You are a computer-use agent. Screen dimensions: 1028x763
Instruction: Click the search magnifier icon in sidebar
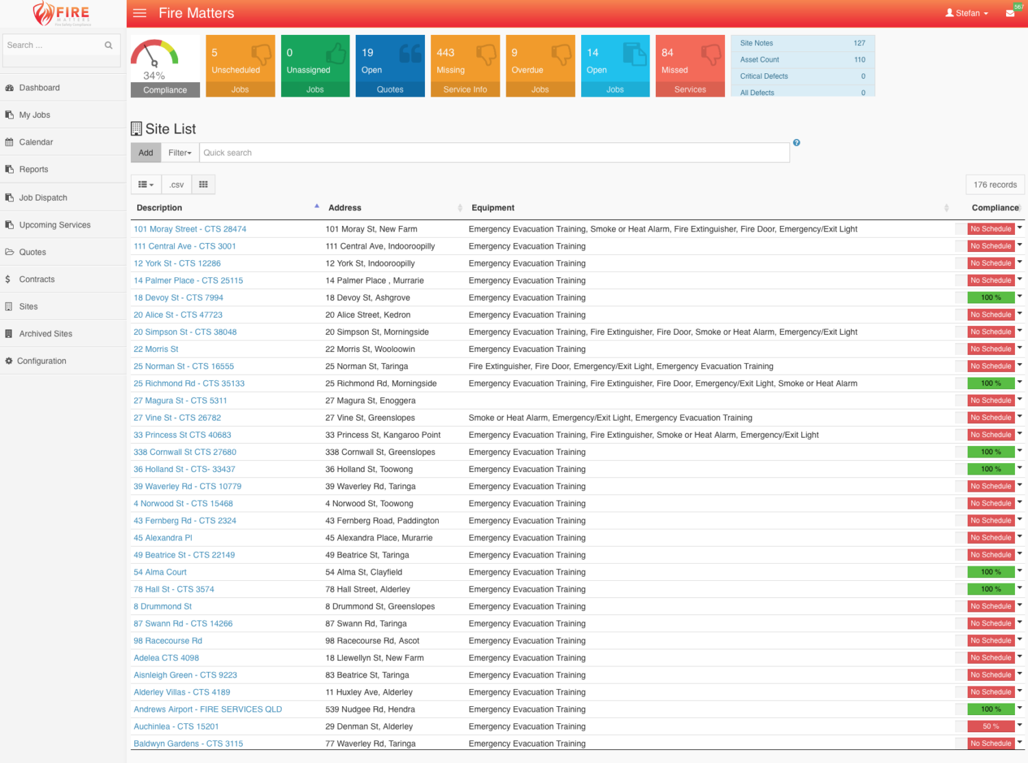click(x=108, y=45)
